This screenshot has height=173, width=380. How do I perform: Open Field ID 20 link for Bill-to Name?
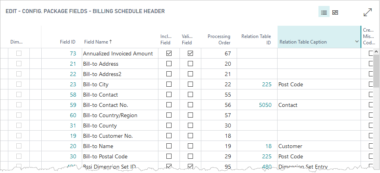tap(73, 146)
